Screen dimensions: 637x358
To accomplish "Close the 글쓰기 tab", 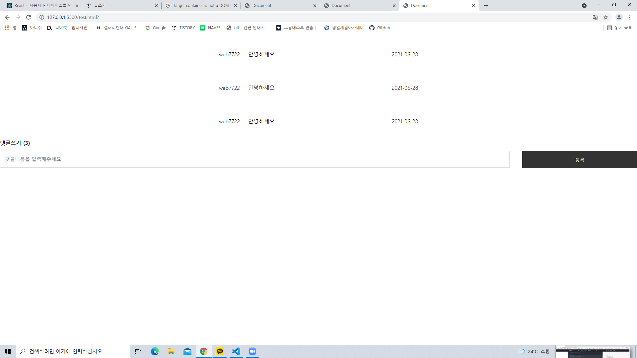I will (x=156, y=6).
